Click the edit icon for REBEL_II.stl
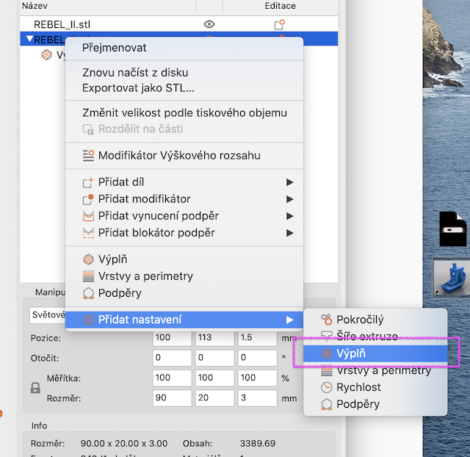 (x=279, y=24)
